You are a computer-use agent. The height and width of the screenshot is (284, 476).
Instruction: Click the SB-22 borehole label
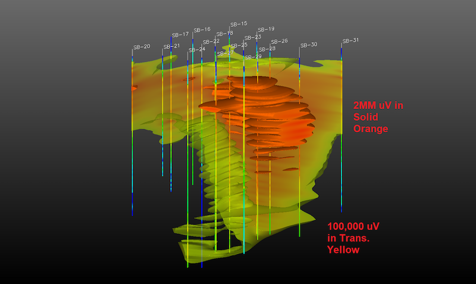211,42
